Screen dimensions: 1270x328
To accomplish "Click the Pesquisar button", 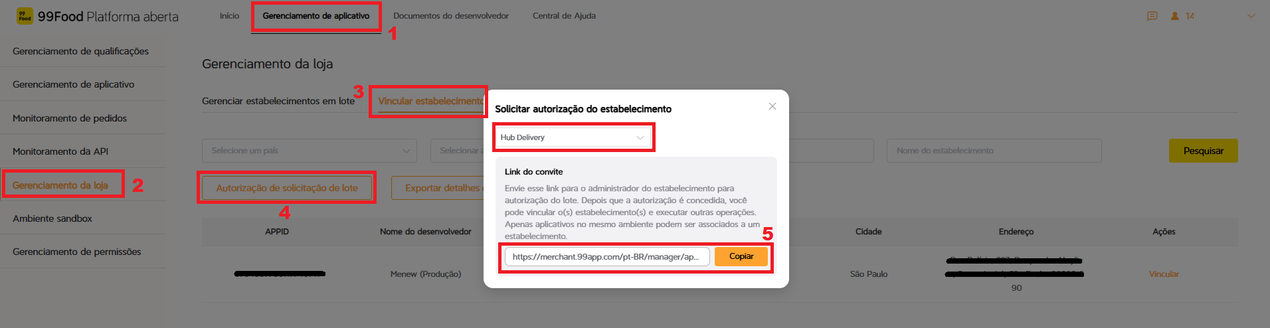I will coord(1203,151).
